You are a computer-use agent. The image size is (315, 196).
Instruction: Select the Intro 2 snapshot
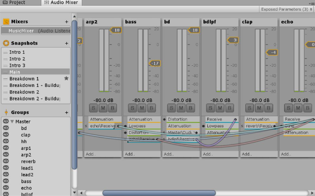[x=17, y=59]
